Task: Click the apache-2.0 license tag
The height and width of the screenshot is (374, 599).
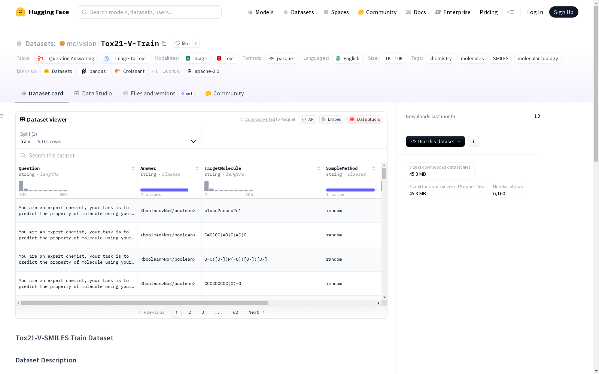Action: (203, 71)
